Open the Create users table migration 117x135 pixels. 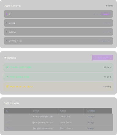(58, 67)
